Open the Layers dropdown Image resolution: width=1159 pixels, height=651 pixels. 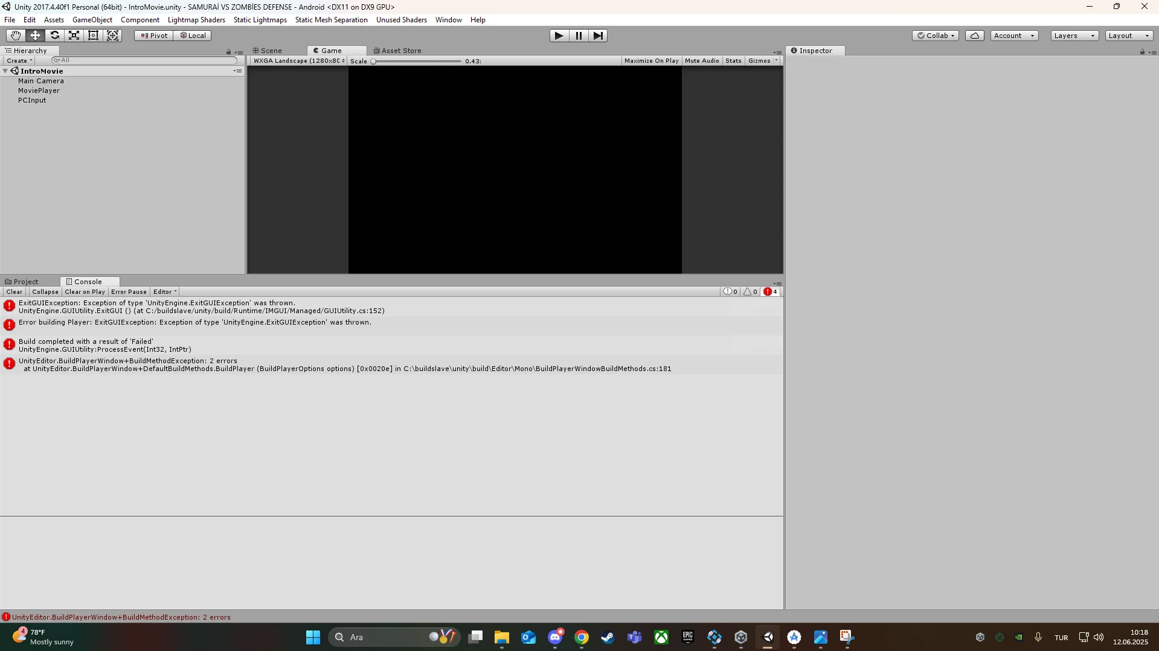(1074, 36)
